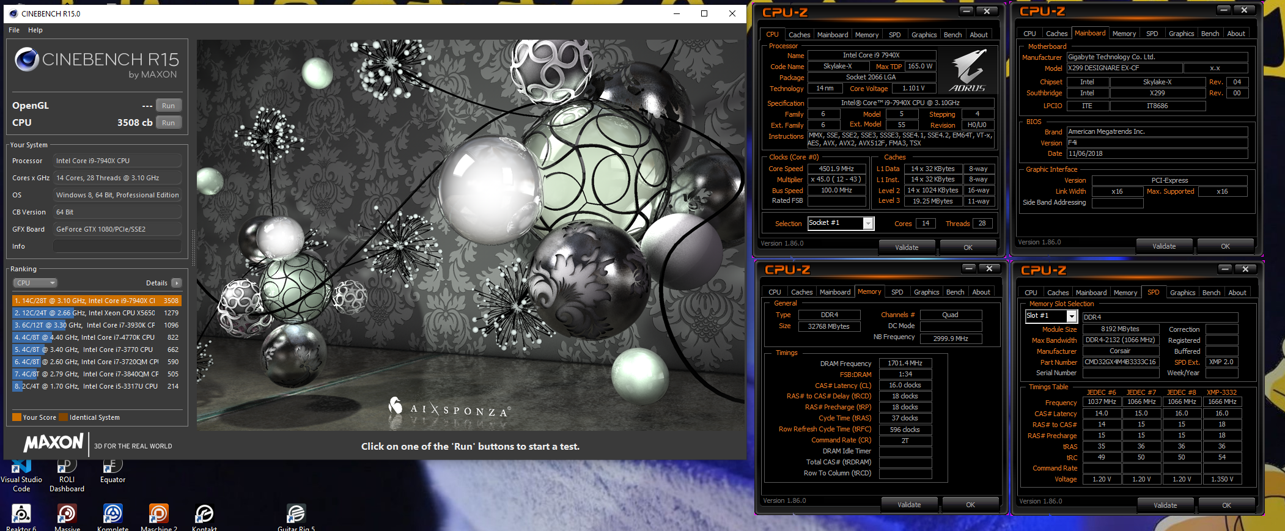Select ranking row Intel Core i7-3720QM

point(97,362)
